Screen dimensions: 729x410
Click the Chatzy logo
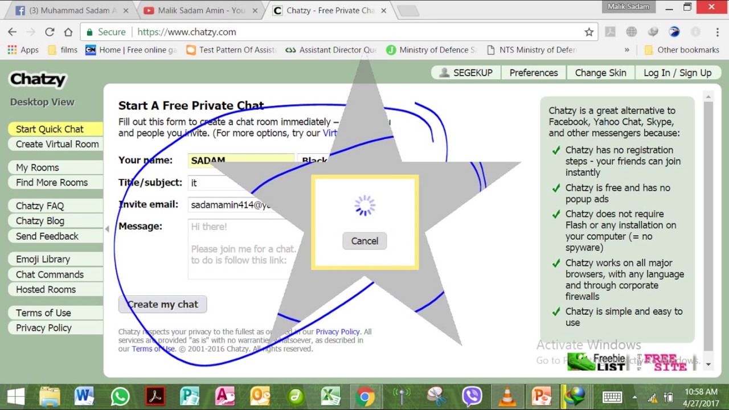[x=38, y=79]
